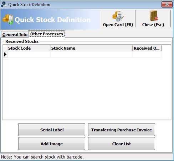
Task: Click the Clear List button
Action: [x=122, y=144]
